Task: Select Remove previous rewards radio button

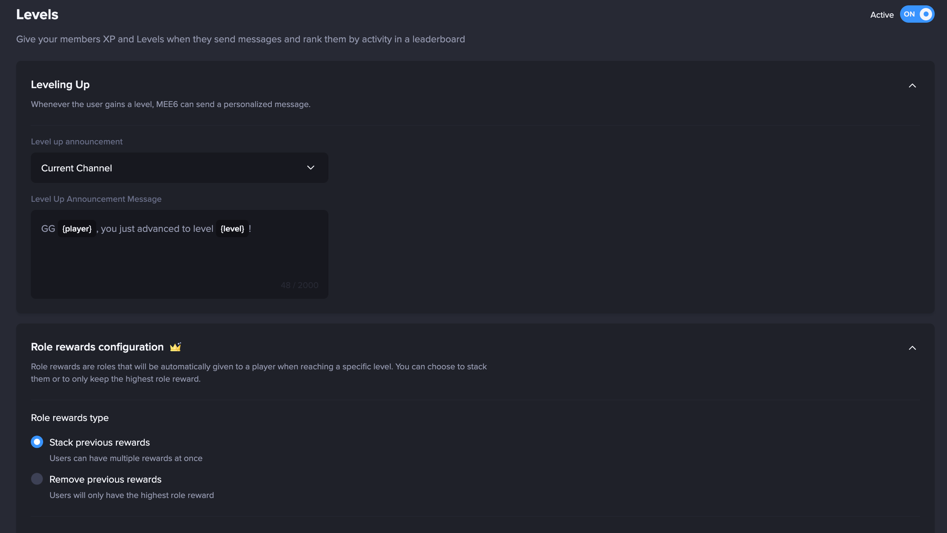Action: (x=37, y=479)
